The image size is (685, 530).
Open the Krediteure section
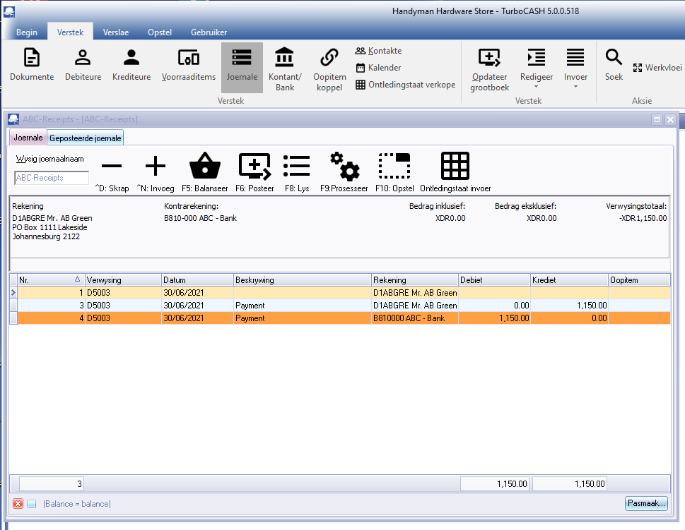(131, 65)
